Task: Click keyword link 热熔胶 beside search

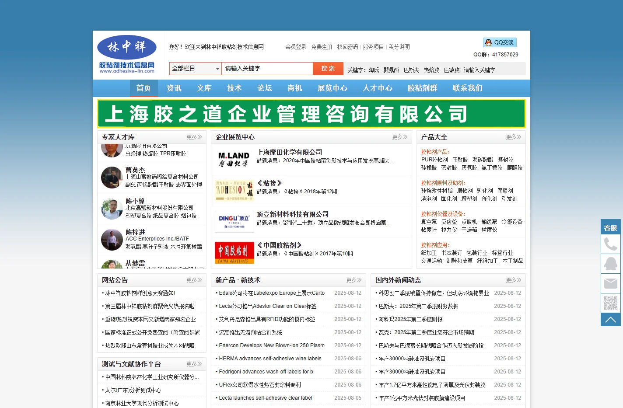Action: tap(431, 70)
